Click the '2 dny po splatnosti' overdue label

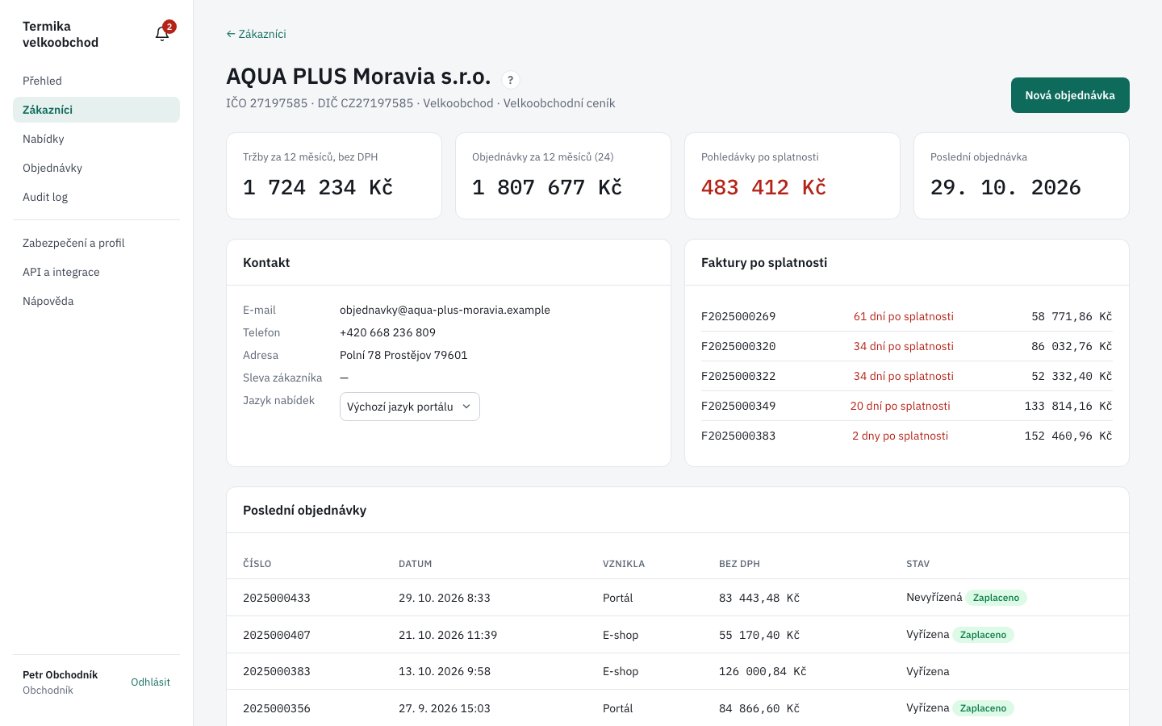pos(901,436)
